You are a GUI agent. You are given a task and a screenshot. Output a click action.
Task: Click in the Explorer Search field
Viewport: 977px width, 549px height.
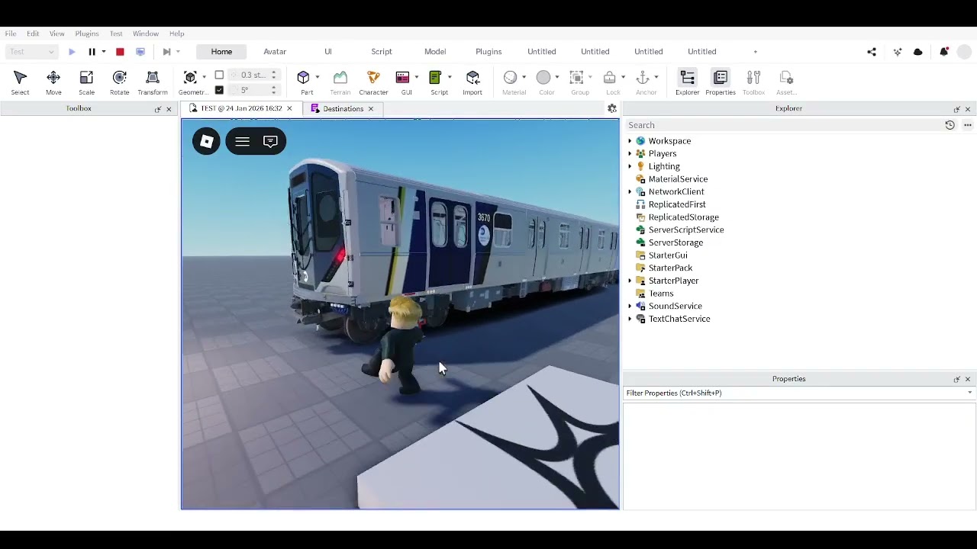tap(783, 125)
